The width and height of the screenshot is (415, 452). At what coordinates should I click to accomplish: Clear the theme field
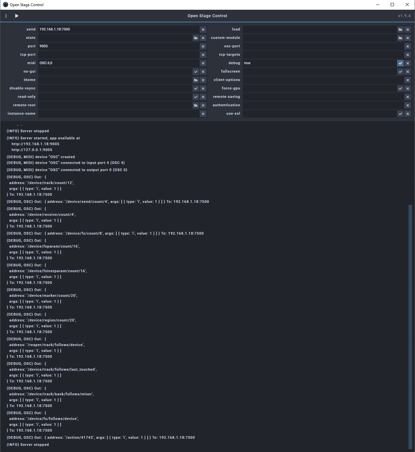click(x=203, y=80)
